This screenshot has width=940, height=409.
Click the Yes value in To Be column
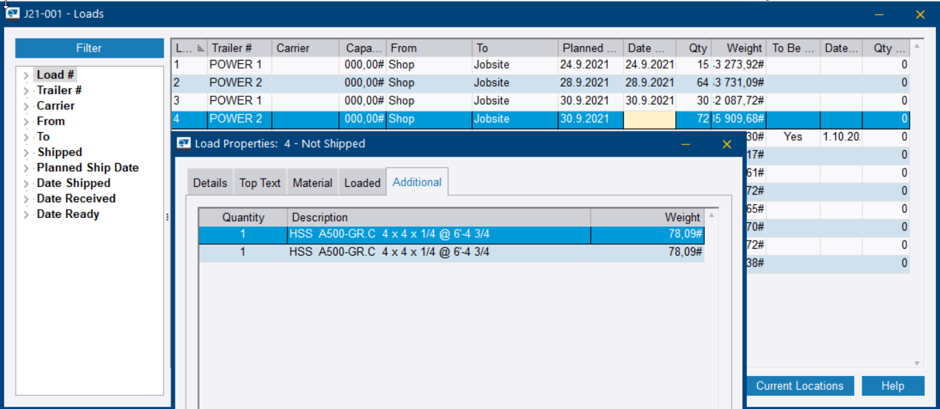(793, 137)
